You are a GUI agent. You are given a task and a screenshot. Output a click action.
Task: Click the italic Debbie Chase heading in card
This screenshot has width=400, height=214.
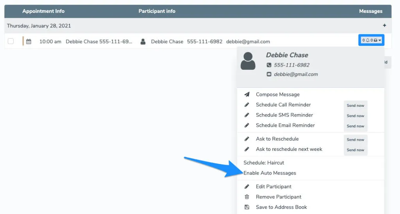pos(287,55)
